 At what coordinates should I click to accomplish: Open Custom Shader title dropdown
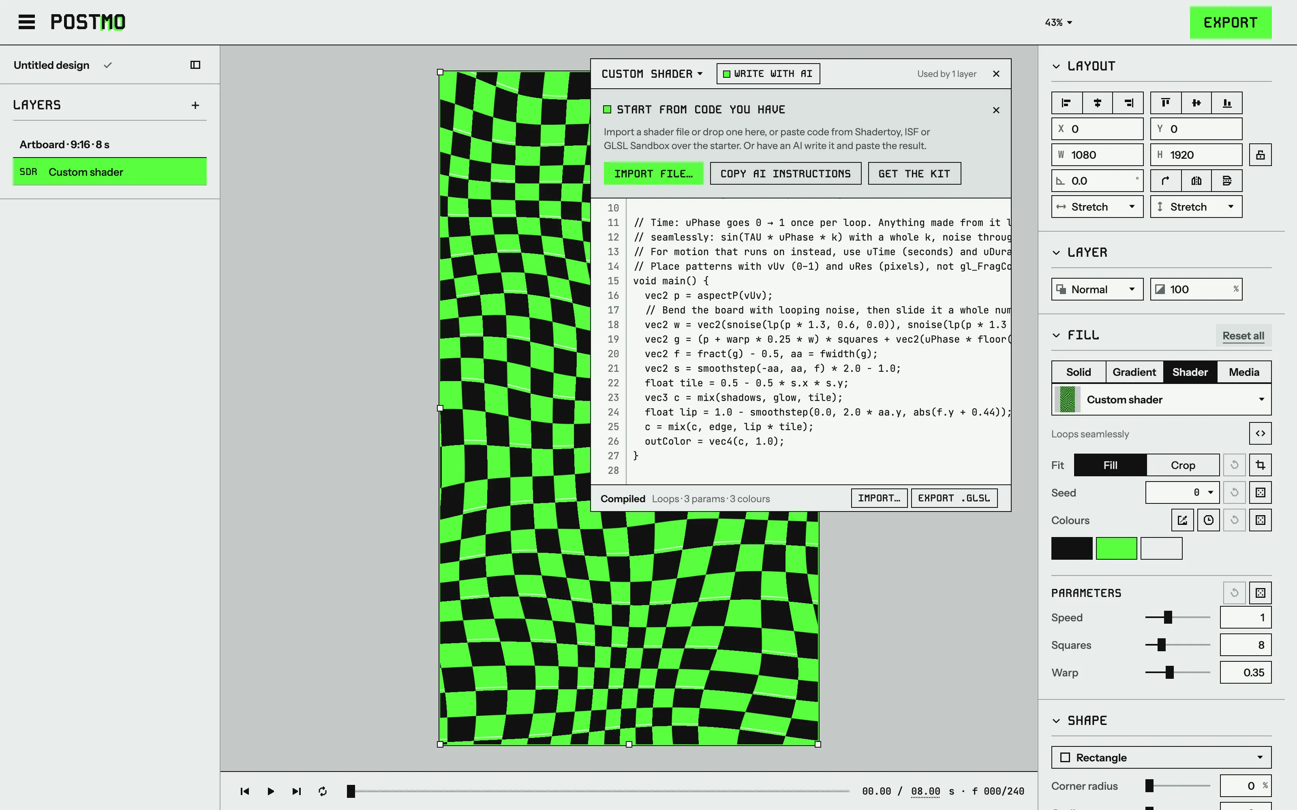[x=652, y=74]
